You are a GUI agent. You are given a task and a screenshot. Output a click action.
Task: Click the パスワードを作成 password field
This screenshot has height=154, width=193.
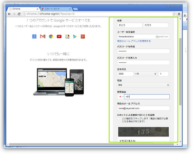click(x=143, y=51)
